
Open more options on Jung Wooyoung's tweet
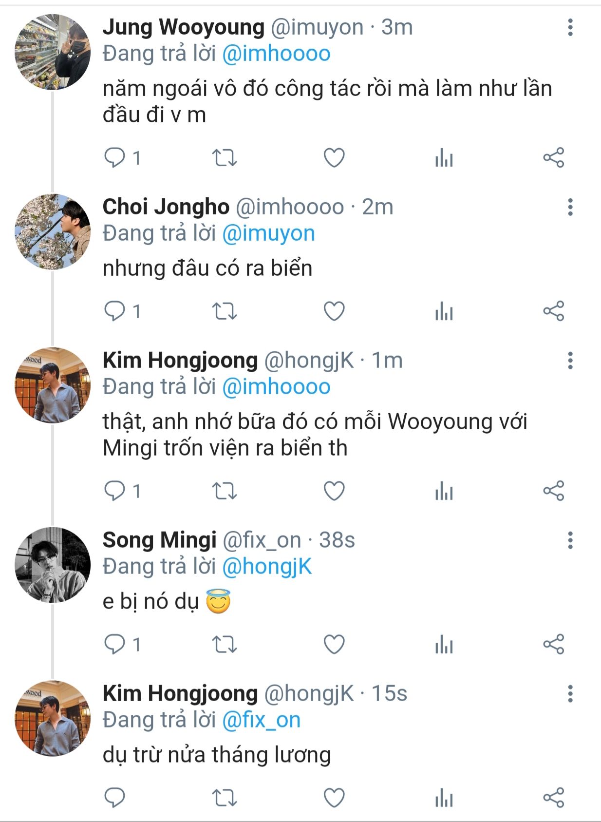pyautogui.click(x=570, y=28)
